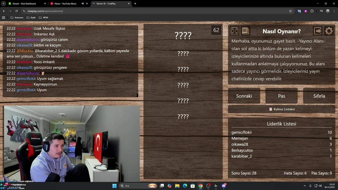338x190 pixels.
Task: Close the Hatun - YouTube Music tab
Action: [87, 4]
